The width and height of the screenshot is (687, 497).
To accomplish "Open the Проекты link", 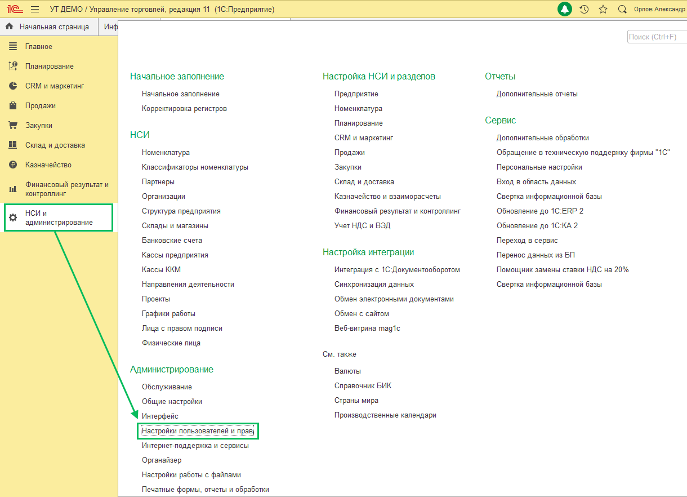I will [156, 299].
